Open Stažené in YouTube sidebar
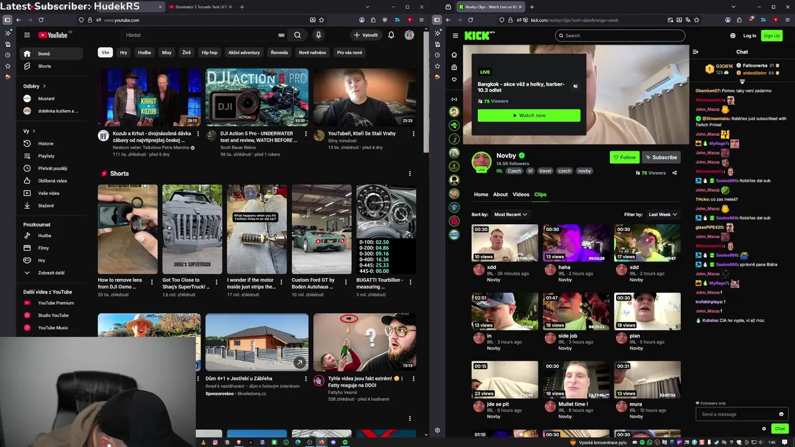Viewport: 795px width, 447px height. coord(52,205)
